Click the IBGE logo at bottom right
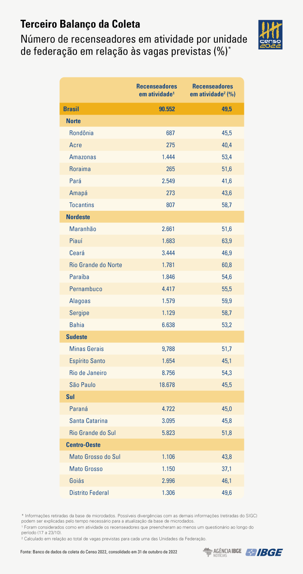This screenshot has width=303, height=574. tap(265, 552)
